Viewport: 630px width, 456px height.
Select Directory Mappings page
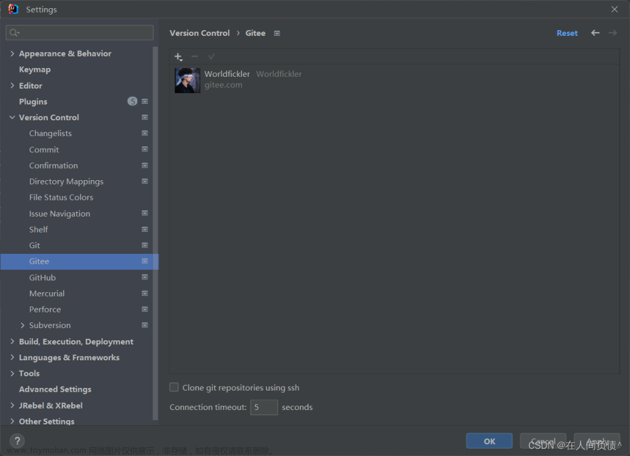click(x=66, y=181)
